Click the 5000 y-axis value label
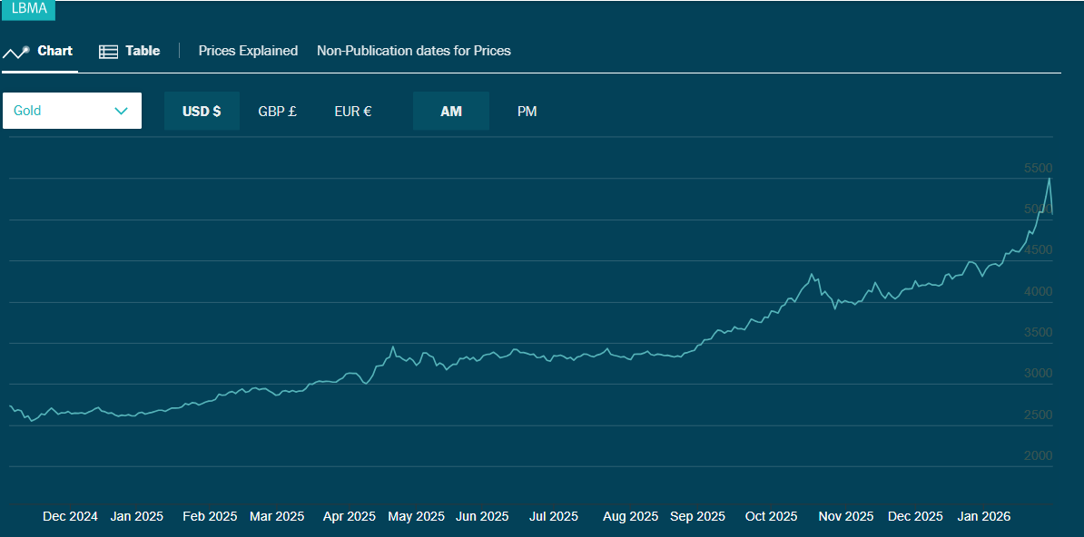This screenshot has height=537, width=1084. tap(1038, 209)
